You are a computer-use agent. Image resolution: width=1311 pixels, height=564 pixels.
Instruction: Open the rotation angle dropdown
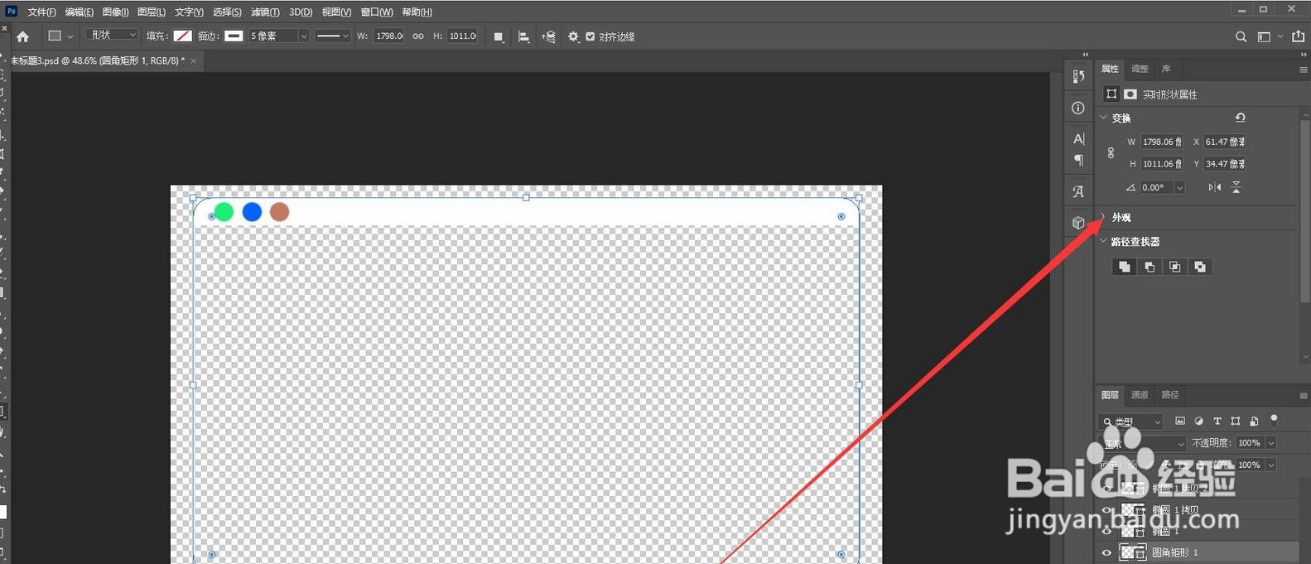pos(1179,188)
